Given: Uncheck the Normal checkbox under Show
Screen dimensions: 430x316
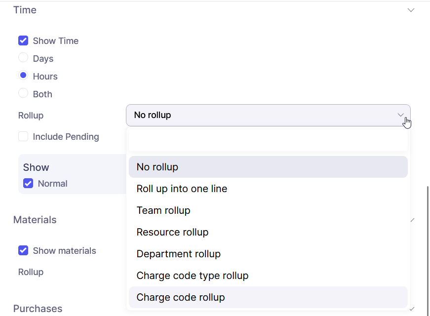Looking at the screenshot, I should (28, 184).
